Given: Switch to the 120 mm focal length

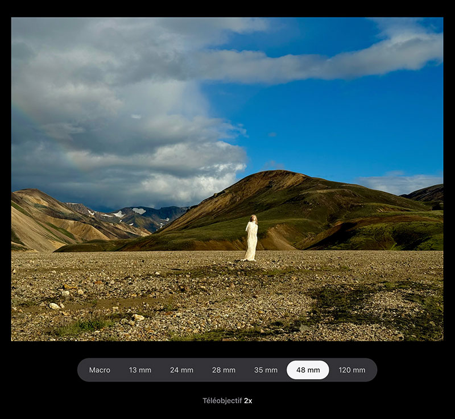Looking at the screenshot, I should [x=352, y=370].
